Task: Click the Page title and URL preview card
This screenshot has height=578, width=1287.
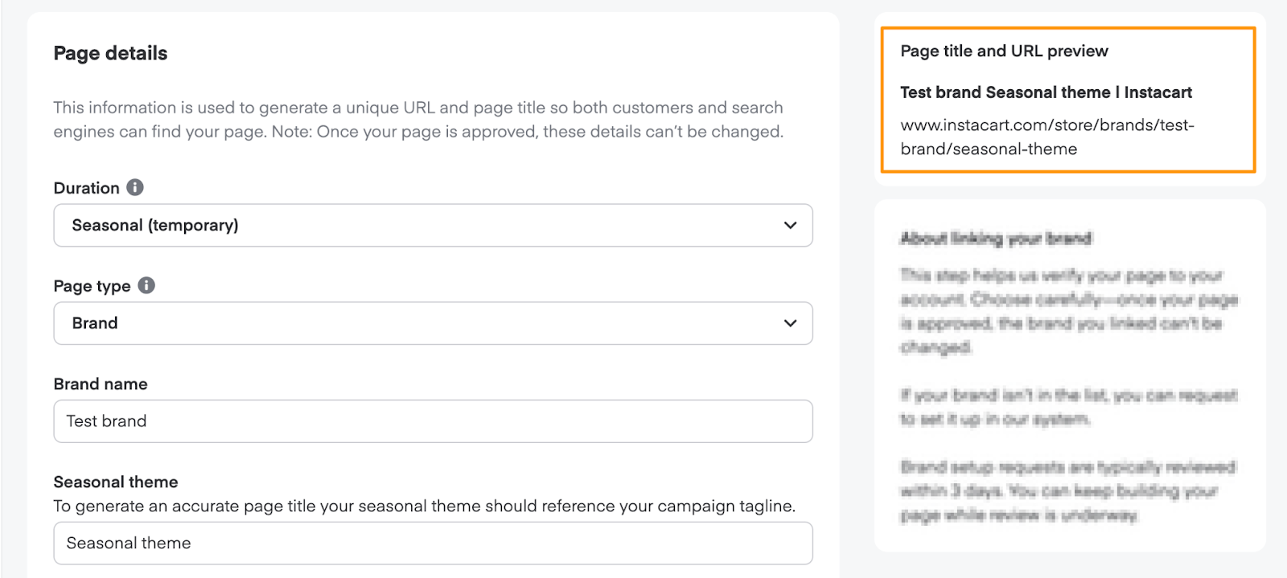Action: (x=1068, y=100)
